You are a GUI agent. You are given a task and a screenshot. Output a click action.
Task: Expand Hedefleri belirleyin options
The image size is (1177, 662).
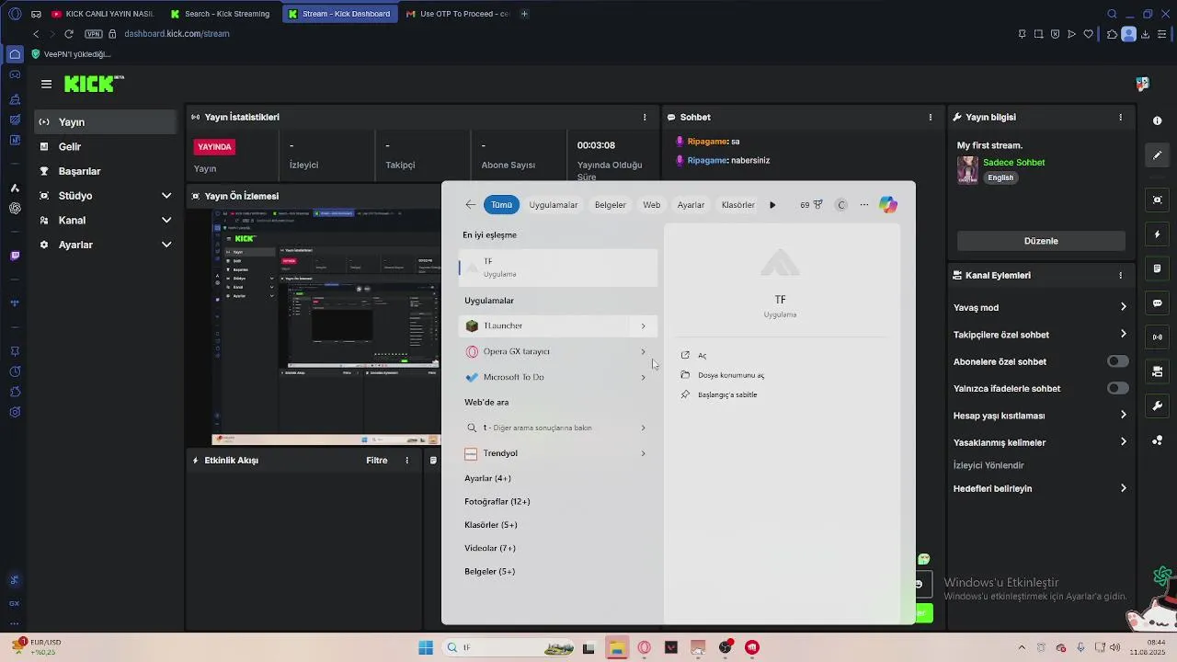point(1123,488)
